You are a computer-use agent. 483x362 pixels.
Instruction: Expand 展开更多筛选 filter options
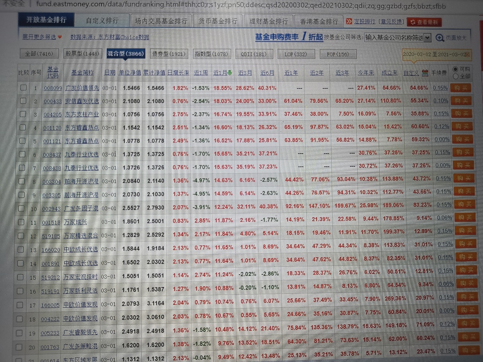click(x=43, y=37)
